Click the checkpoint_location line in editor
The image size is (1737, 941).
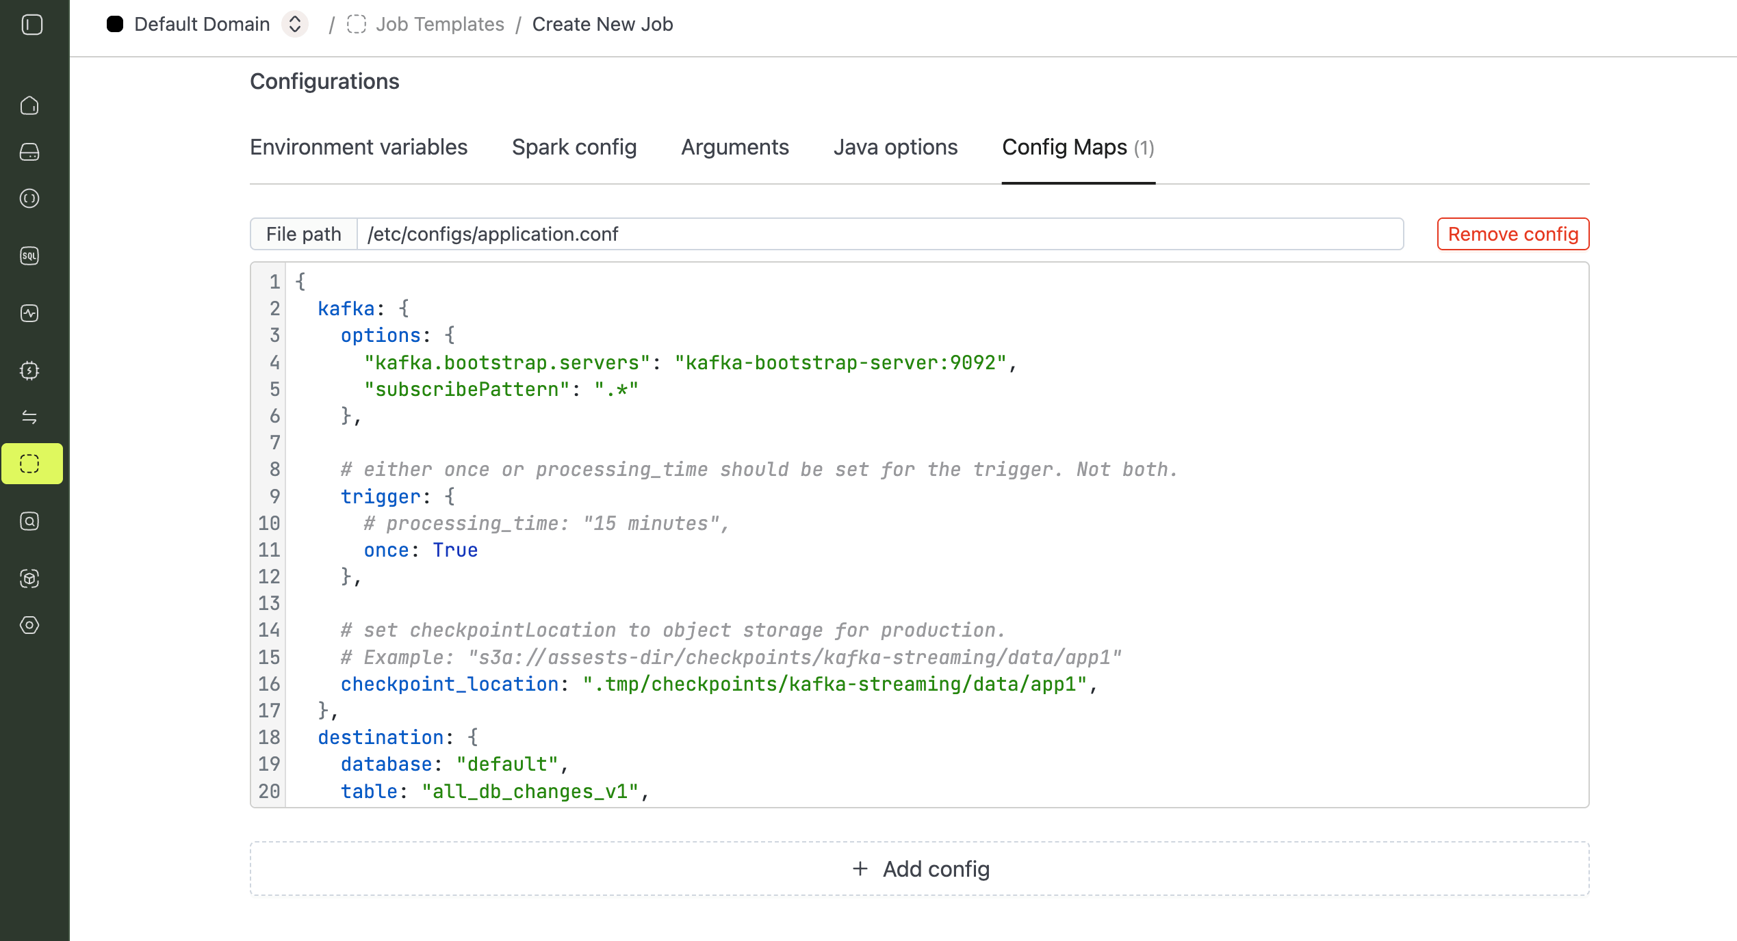(x=719, y=684)
